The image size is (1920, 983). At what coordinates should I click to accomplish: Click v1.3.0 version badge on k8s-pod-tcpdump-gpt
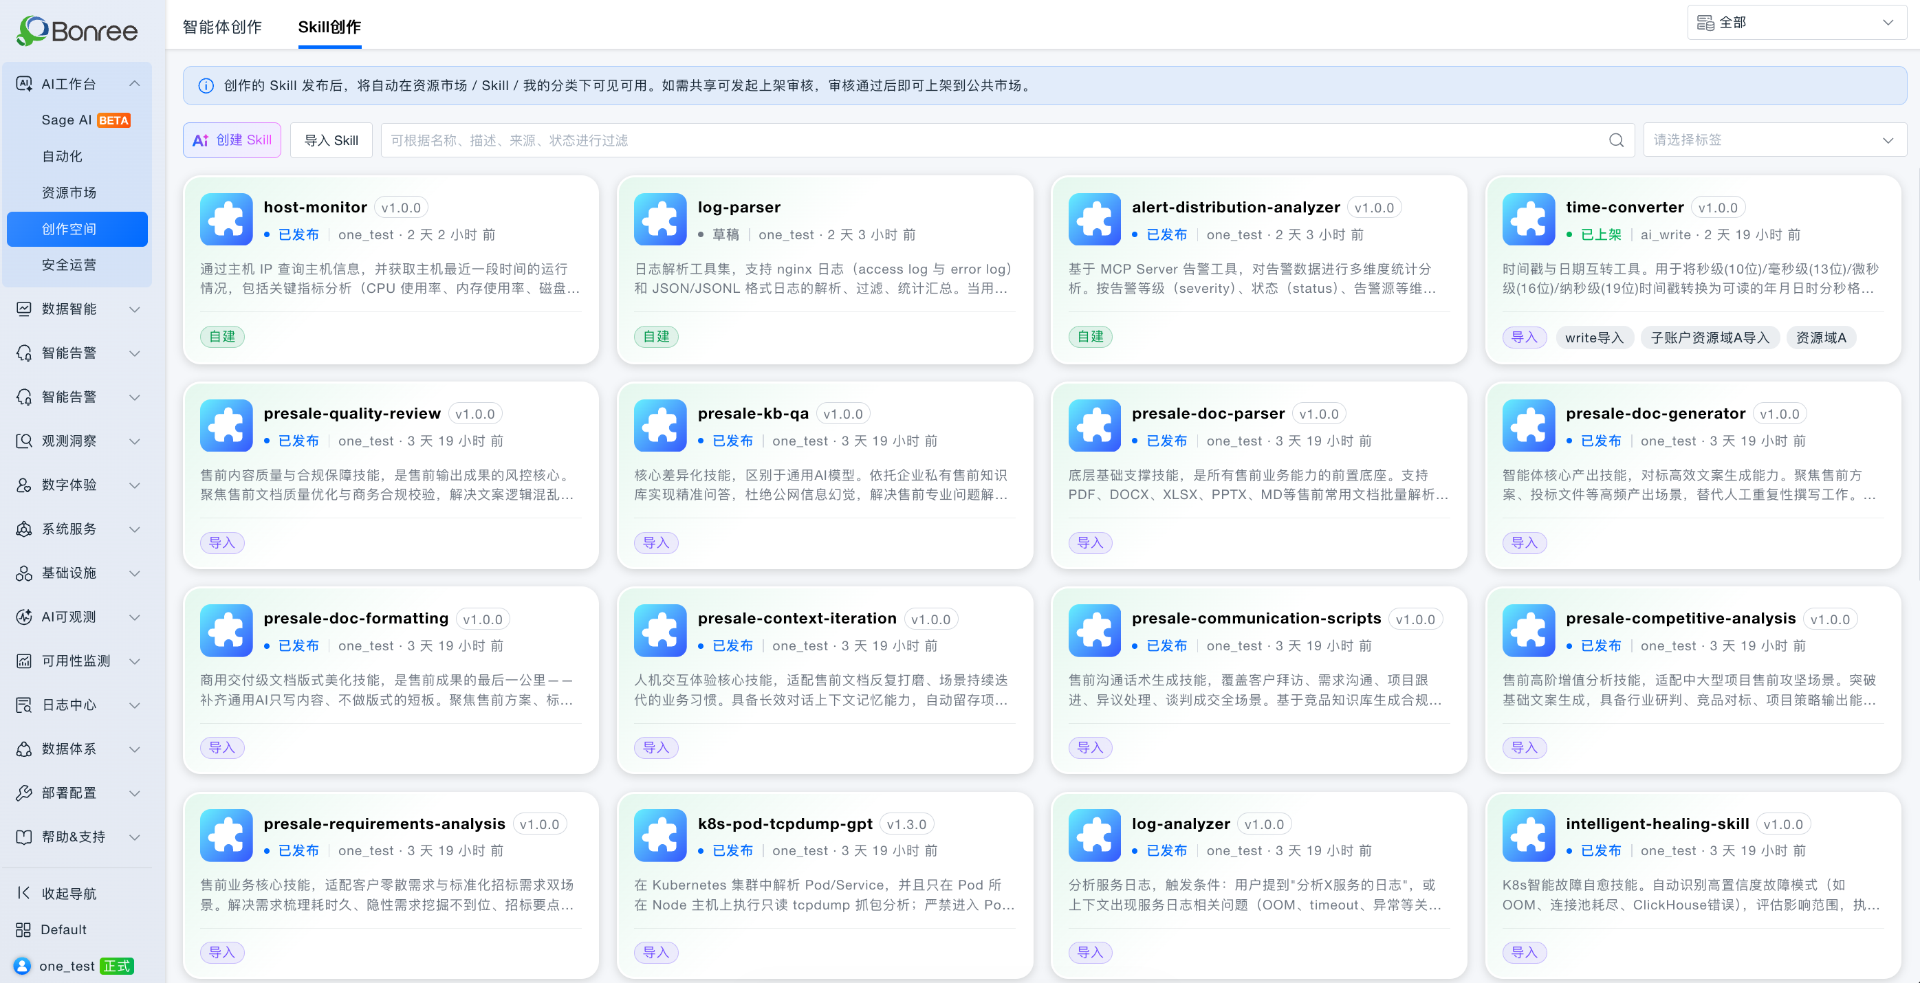906,824
